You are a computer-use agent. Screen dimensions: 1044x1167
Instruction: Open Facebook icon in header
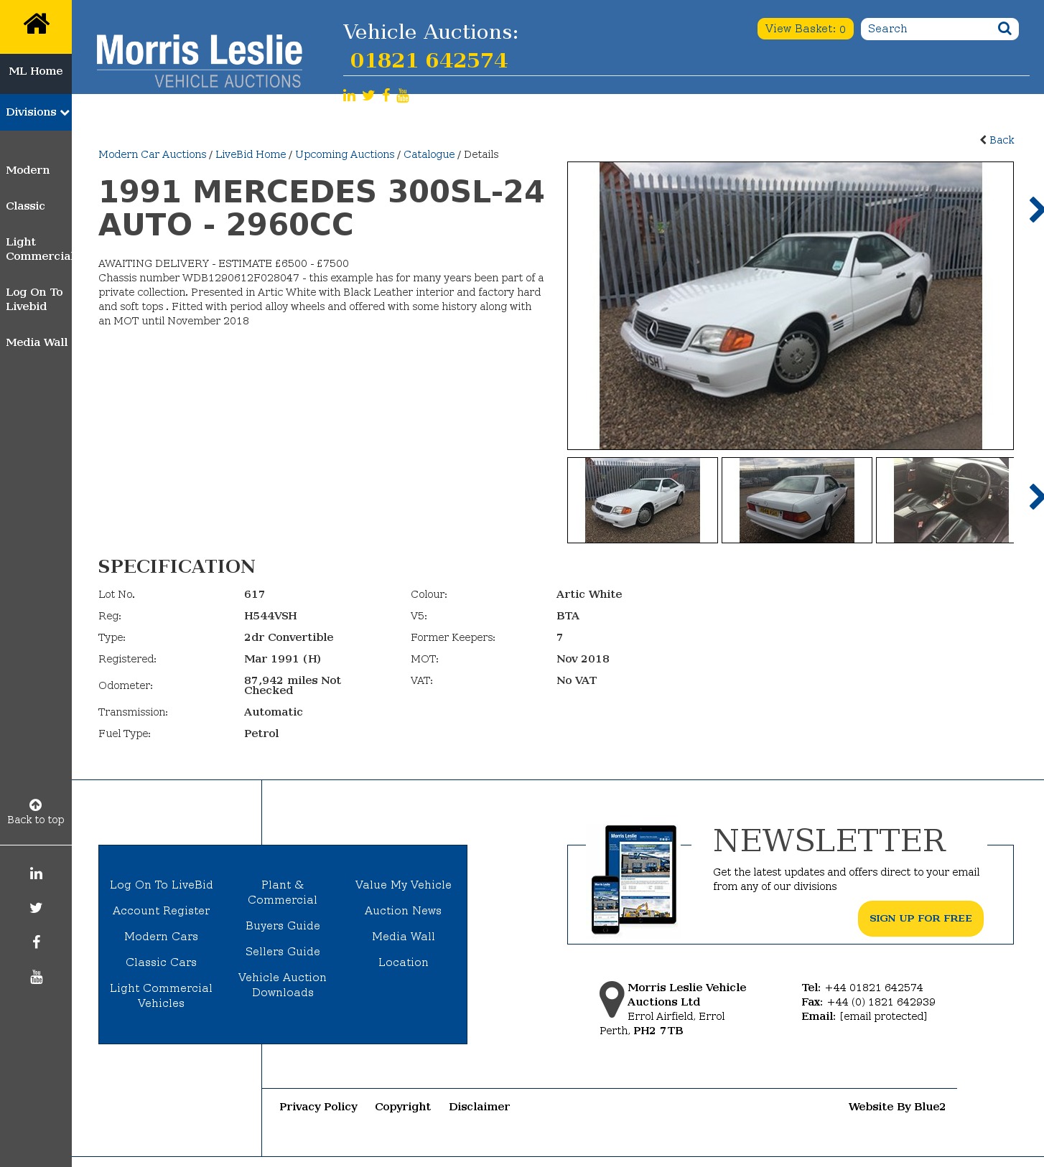[386, 95]
